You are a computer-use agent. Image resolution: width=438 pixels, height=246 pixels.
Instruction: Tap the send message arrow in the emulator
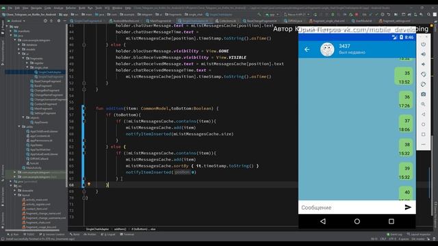[x=408, y=207]
